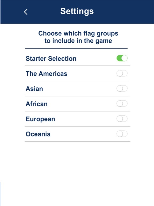This screenshot has height=206, width=154.
Task: Enable the European flags switch
Action: pos(122,119)
